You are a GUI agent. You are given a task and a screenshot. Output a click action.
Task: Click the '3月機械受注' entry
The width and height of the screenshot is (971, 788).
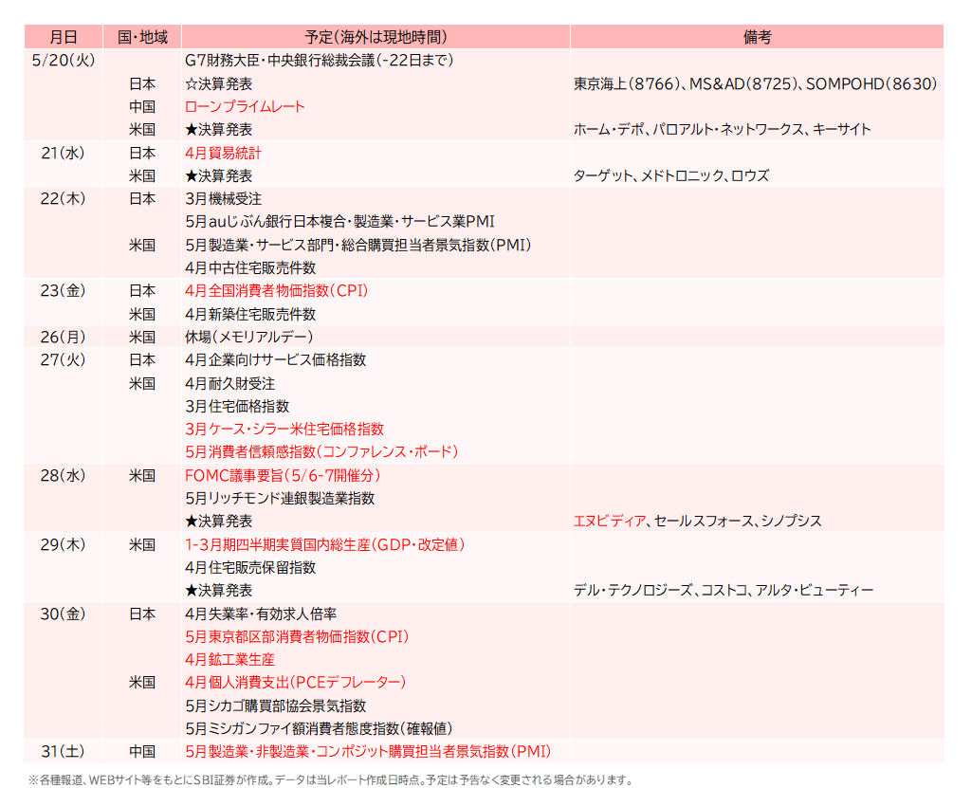pyautogui.click(x=223, y=199)
